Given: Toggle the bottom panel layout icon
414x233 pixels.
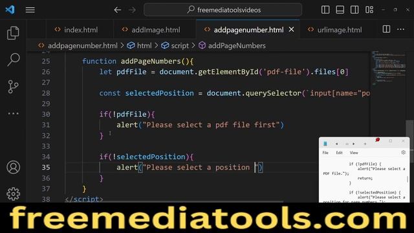Looking at the screenshot, I should click(x=340, y=10).
